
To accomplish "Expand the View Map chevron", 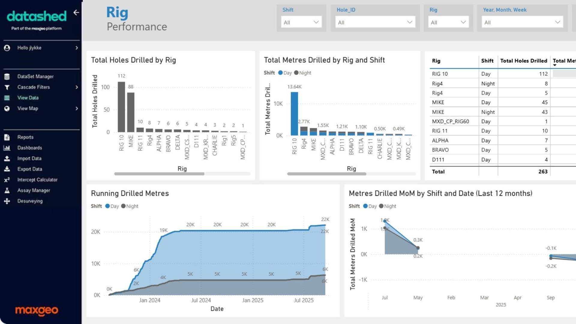I will click(77, 109).
